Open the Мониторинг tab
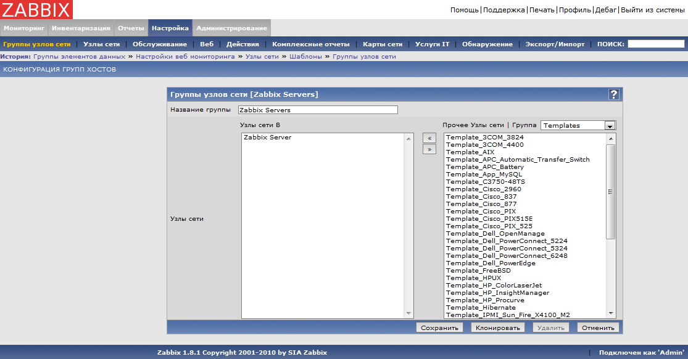This screenshot has height=359, width=688. (x=24, y=28)
